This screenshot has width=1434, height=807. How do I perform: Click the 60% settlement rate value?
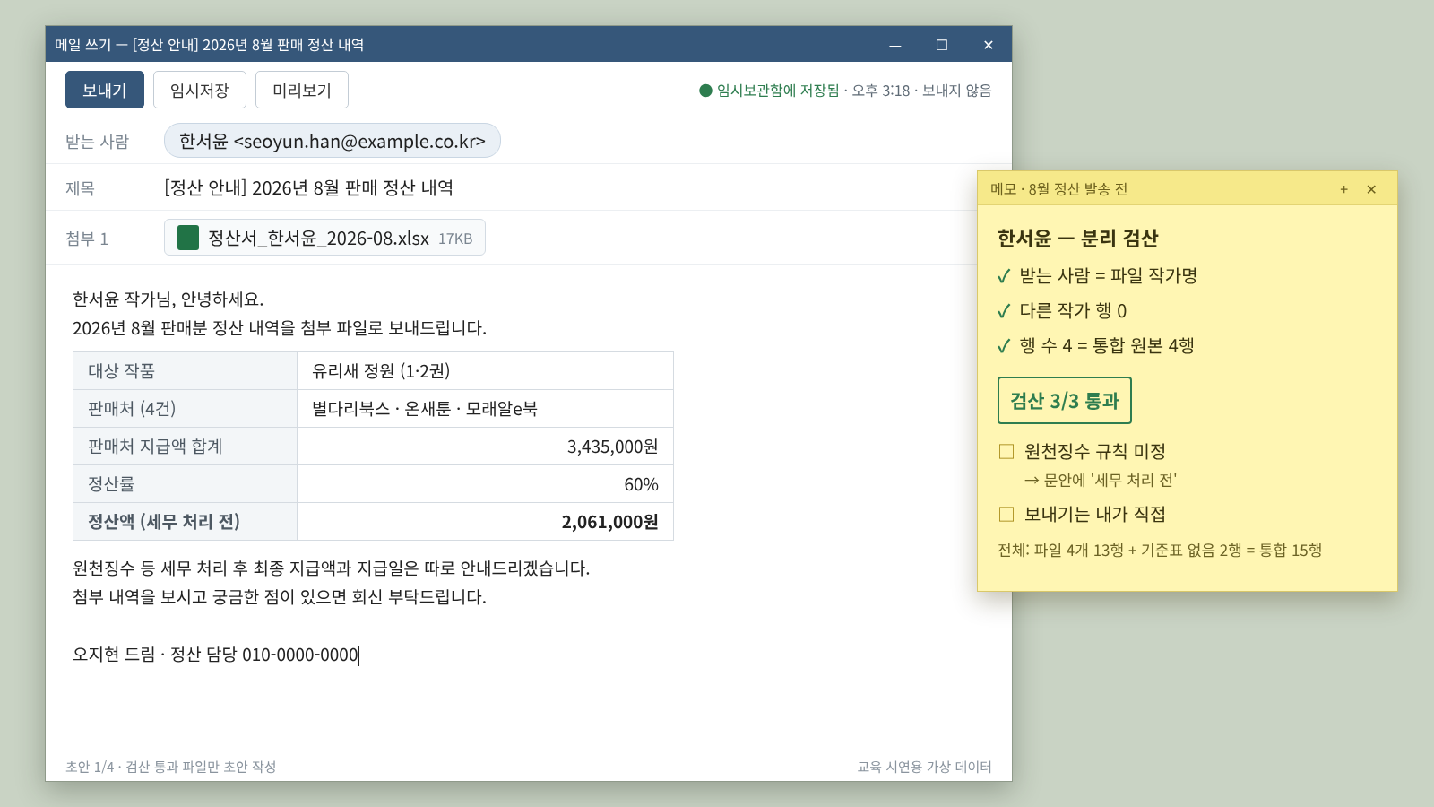(642, 484)
